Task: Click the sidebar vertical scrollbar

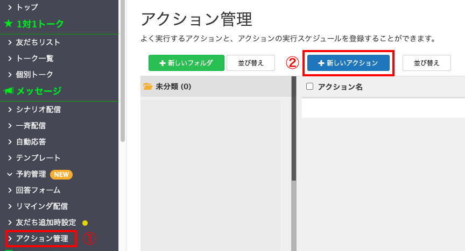Action: pyautogui.click(x=123, y=71)
